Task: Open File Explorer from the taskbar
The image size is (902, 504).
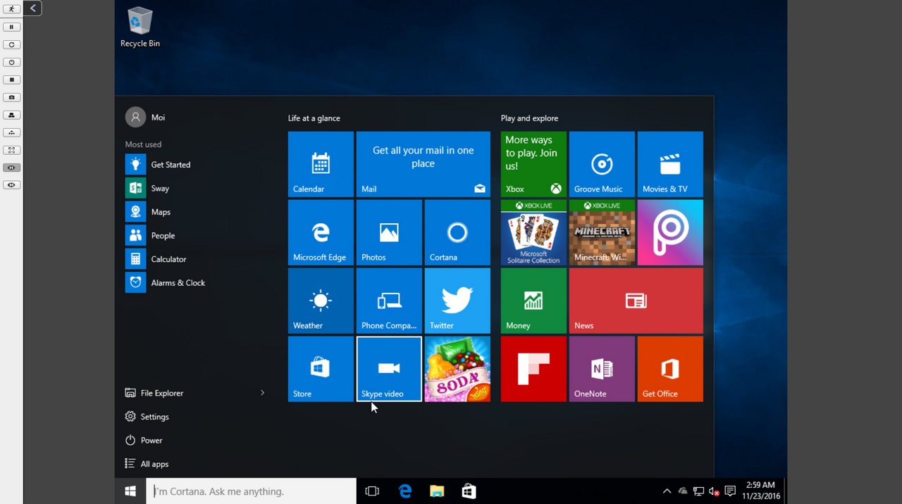Action: point(437,491)
